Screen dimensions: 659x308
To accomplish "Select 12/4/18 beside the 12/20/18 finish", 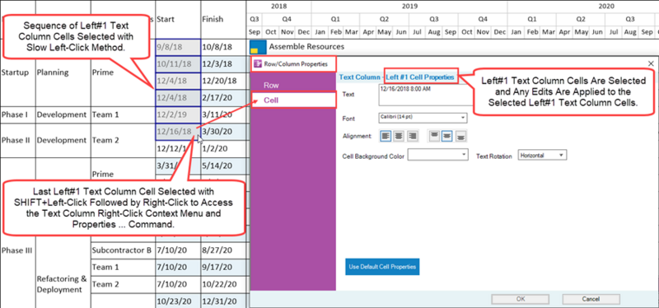I will (178, 81).
